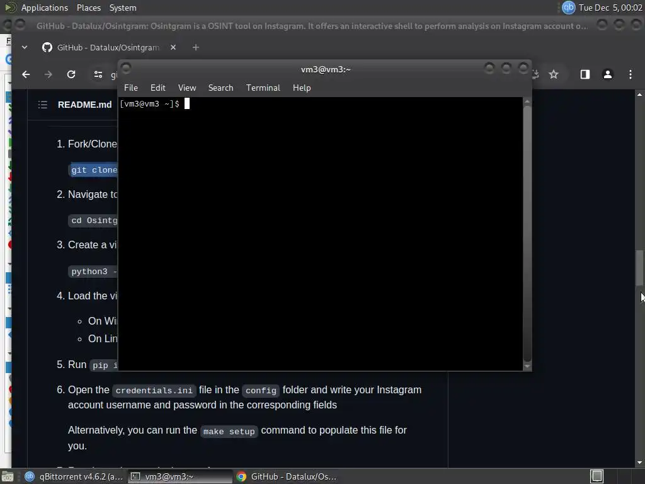
Task: Open the terminal File menu
Action: [131, 88]
